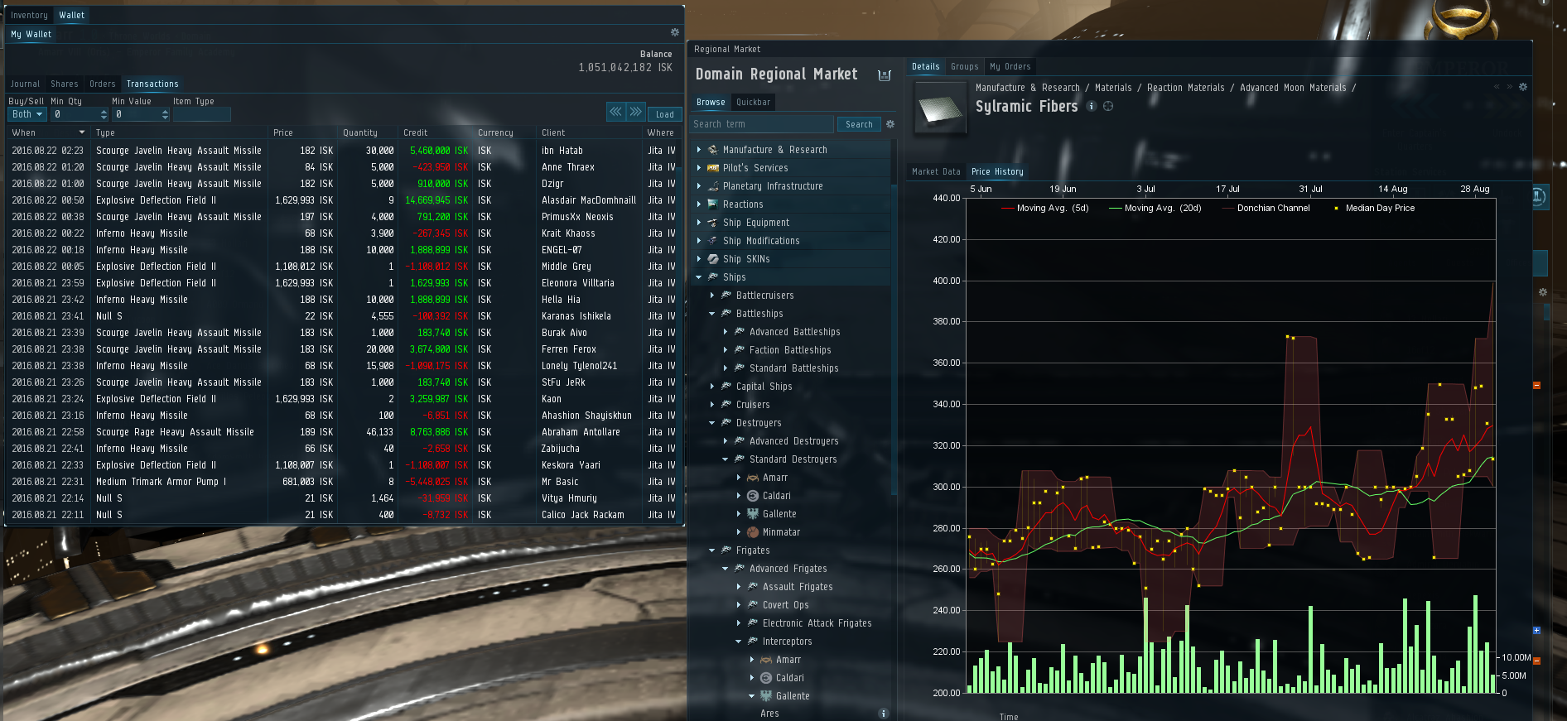Go to previous transactions page arrow
Viewport: 1567px width, 721px height.
coord(615,112)
